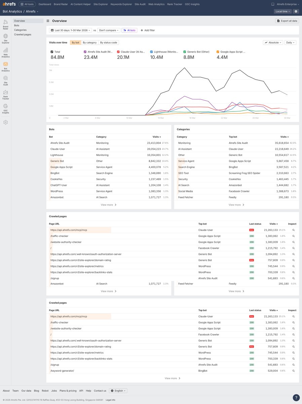Click the Bot Analytics breadcrumb link
The width and height of the screenshot is (302, 404).
click(x=12, y=11)
